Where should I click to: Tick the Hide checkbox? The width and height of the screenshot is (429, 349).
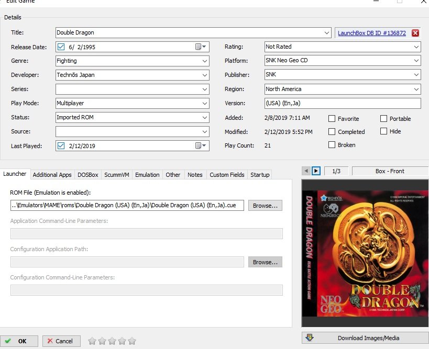[x=383, y=131]
